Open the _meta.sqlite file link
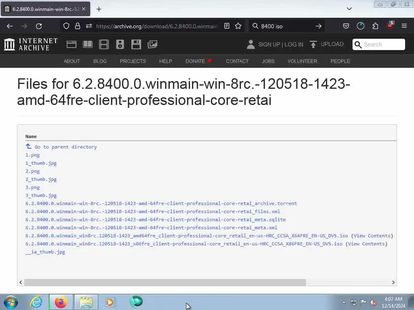 click(x=156, y=220)
